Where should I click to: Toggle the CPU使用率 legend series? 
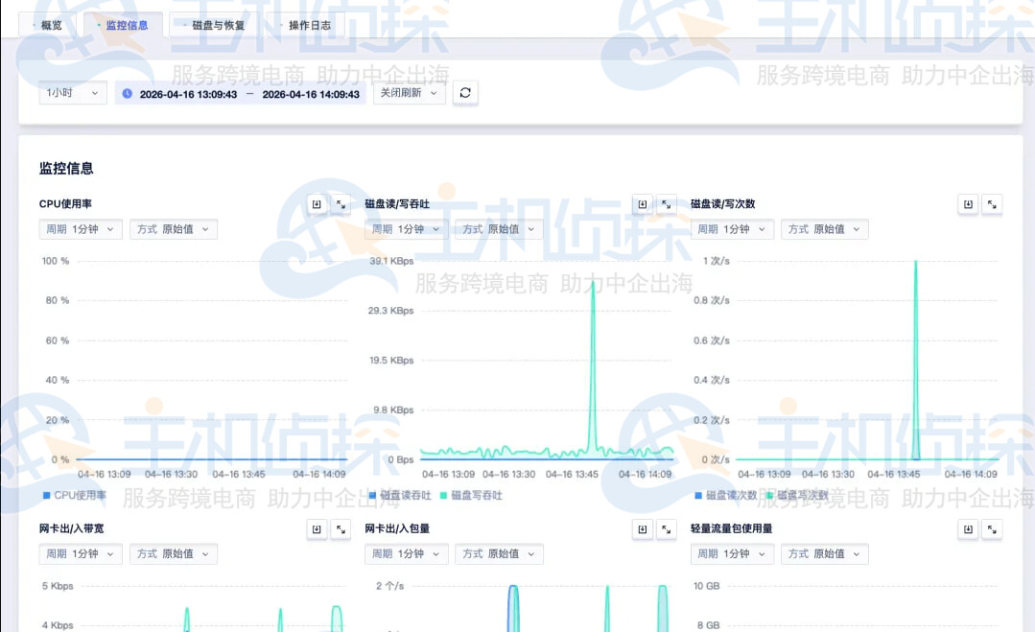pos(75,496)
